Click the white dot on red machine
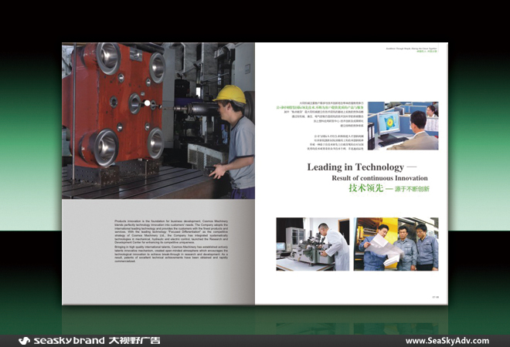The image size is (510, 347). click(x=144, y=103)
